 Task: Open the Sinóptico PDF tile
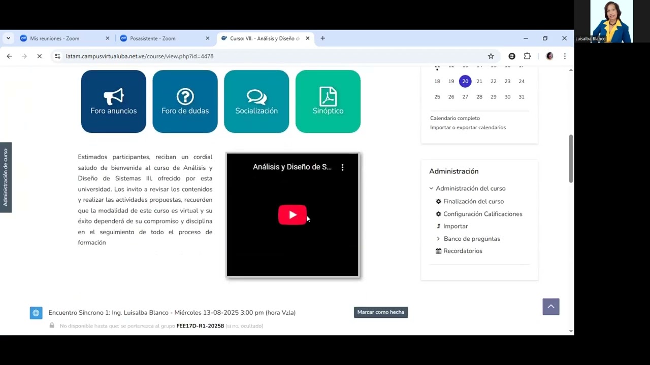coord(328,101)
